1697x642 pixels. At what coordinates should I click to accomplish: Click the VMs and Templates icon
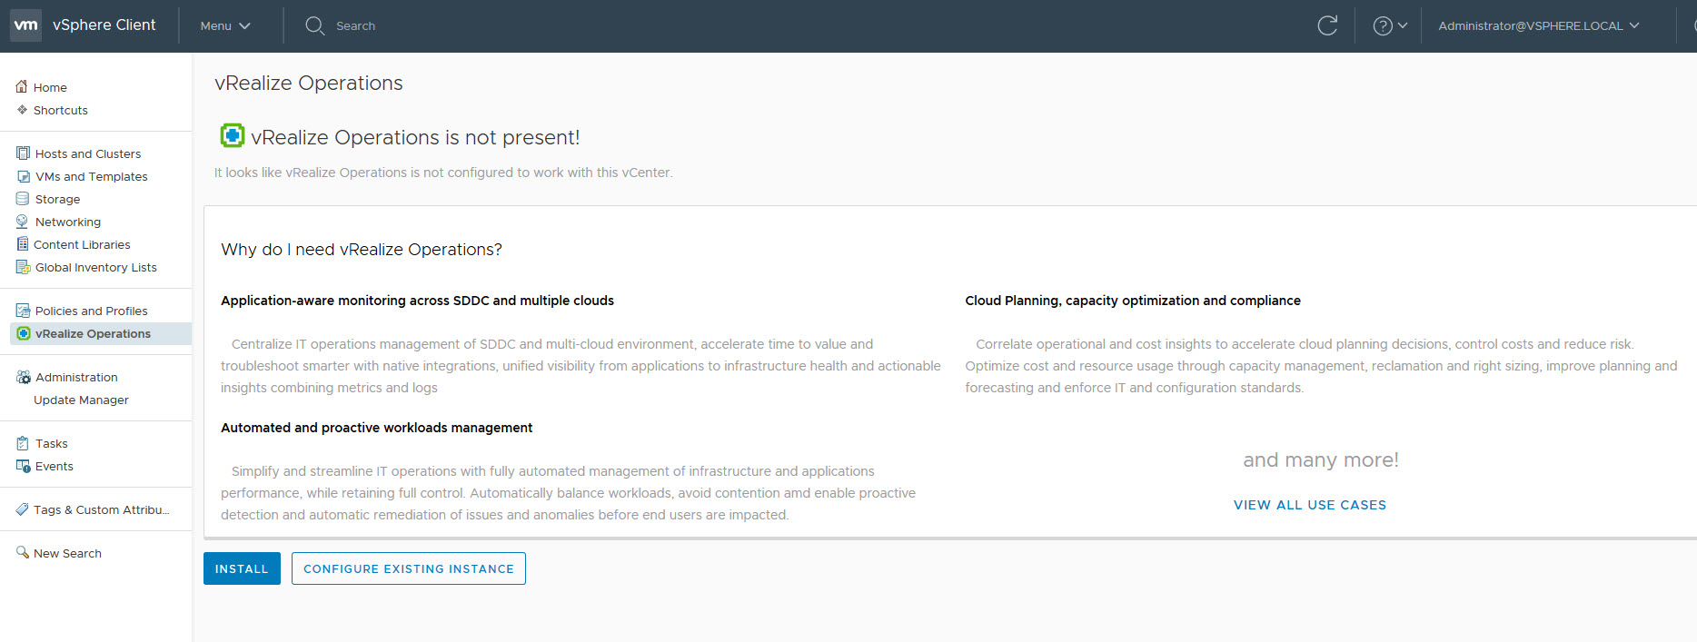point(23,176)
